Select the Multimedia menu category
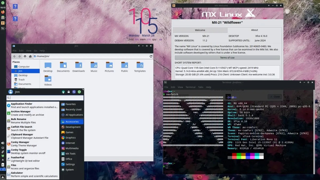 tap(72, 148)
